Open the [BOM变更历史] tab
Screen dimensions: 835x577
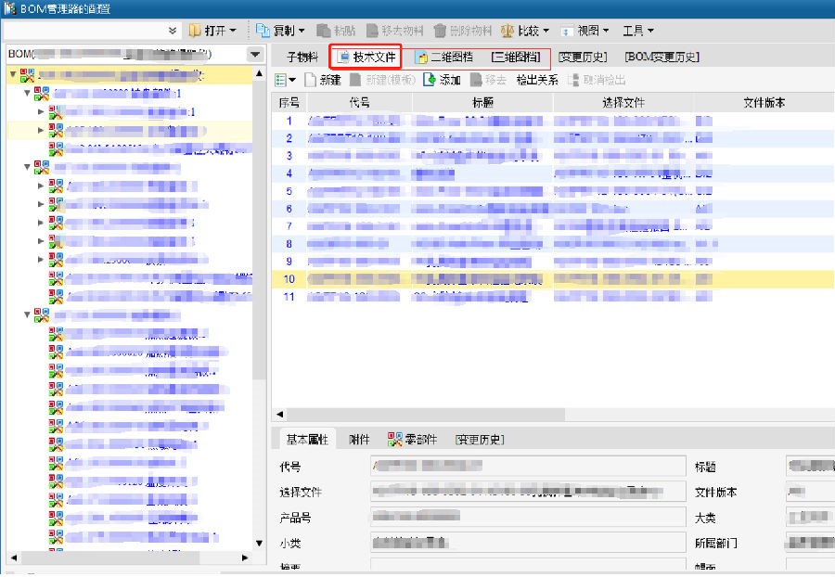662,57
